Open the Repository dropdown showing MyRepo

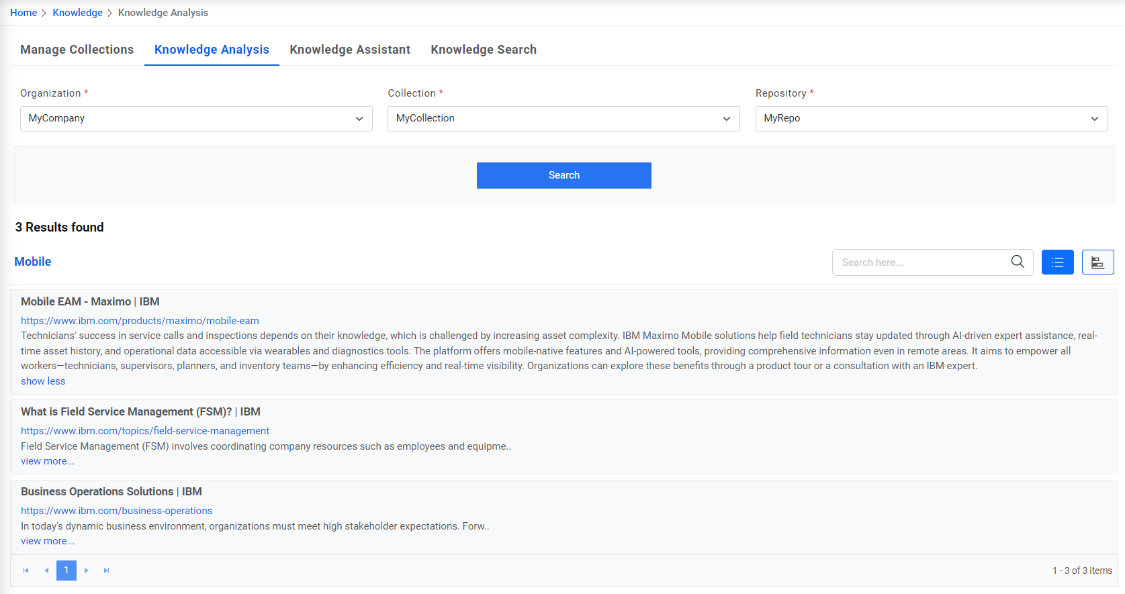tap(932, 119)
